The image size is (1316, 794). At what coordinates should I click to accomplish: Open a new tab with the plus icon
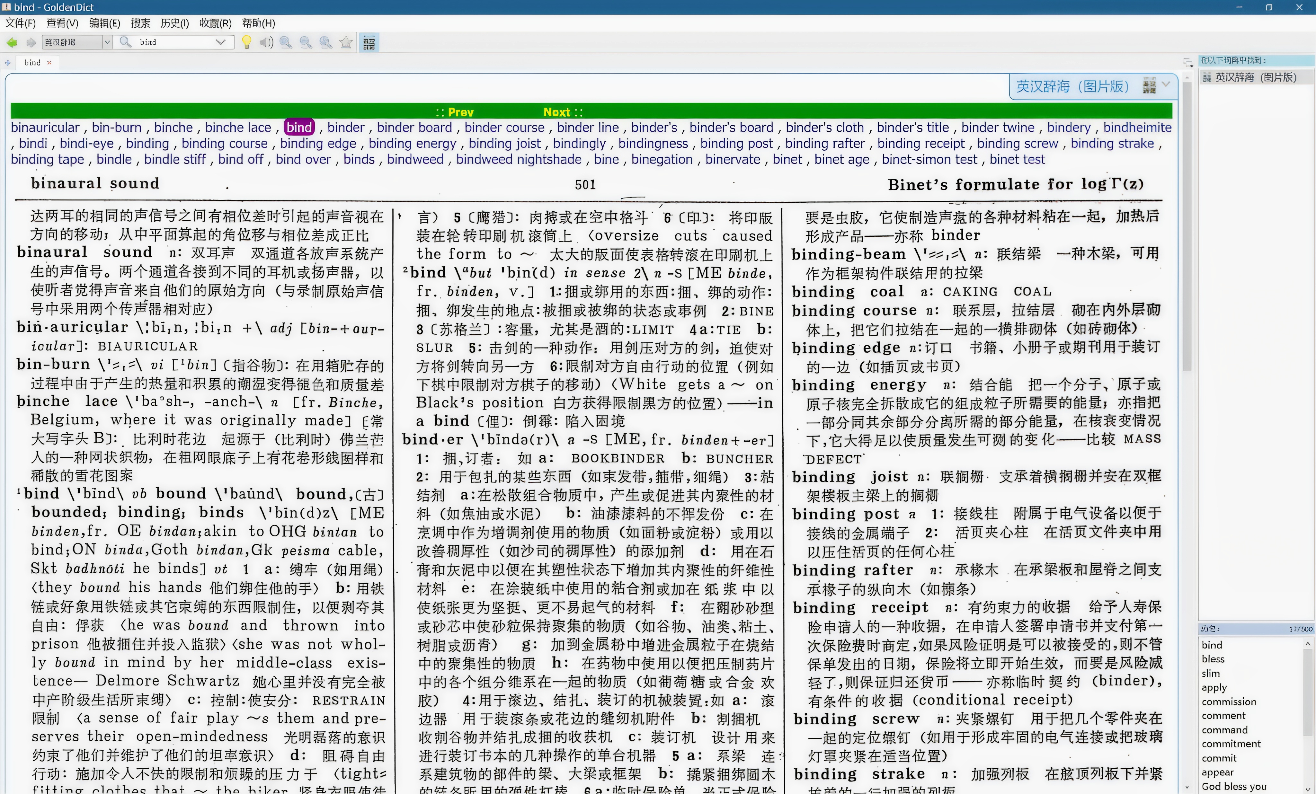(7, 63)
